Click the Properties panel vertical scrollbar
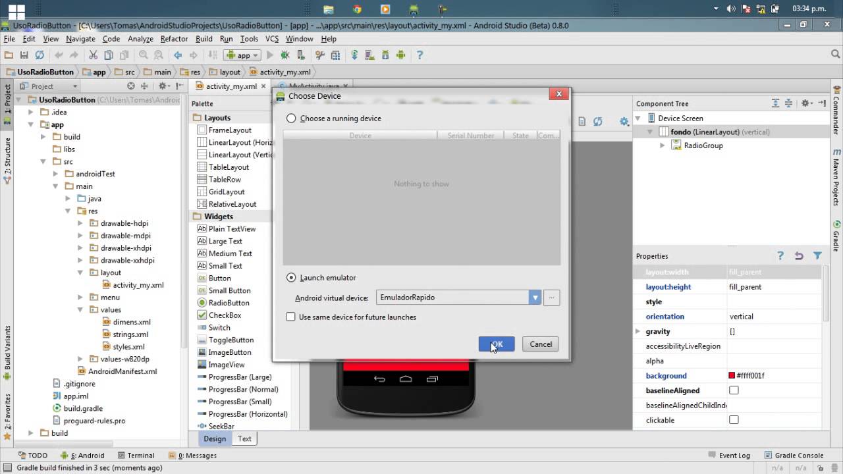843x474 pixels. click(x=827, y=293)
